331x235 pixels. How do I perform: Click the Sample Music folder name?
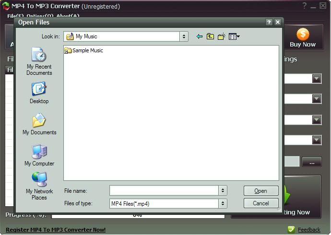(x=88, y=50)
